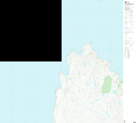Click the black blanked-out map block
The image size is (136, 123).
click(x=31, y=31)
